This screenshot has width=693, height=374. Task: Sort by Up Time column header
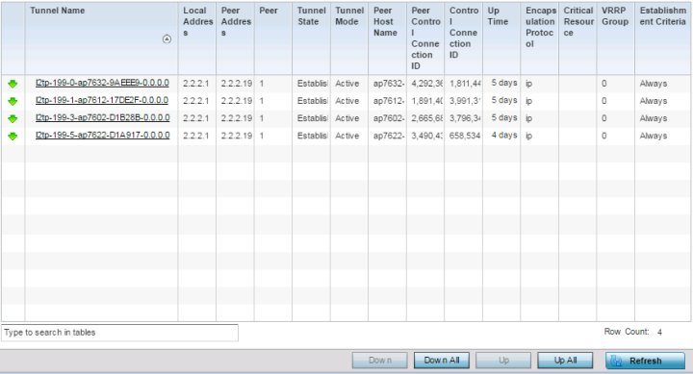pos(501,38)
